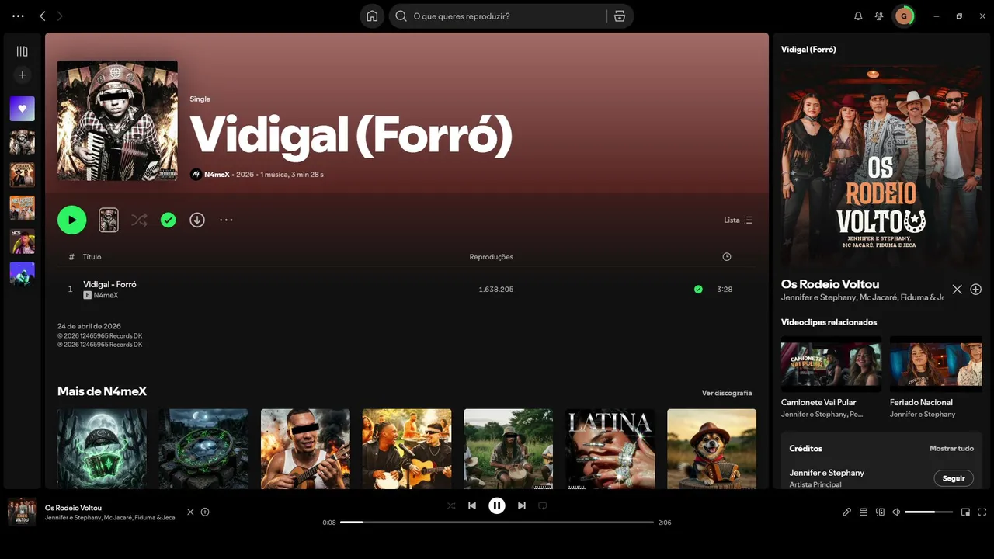Mute the volume with the speaker icon

[896, 512]
